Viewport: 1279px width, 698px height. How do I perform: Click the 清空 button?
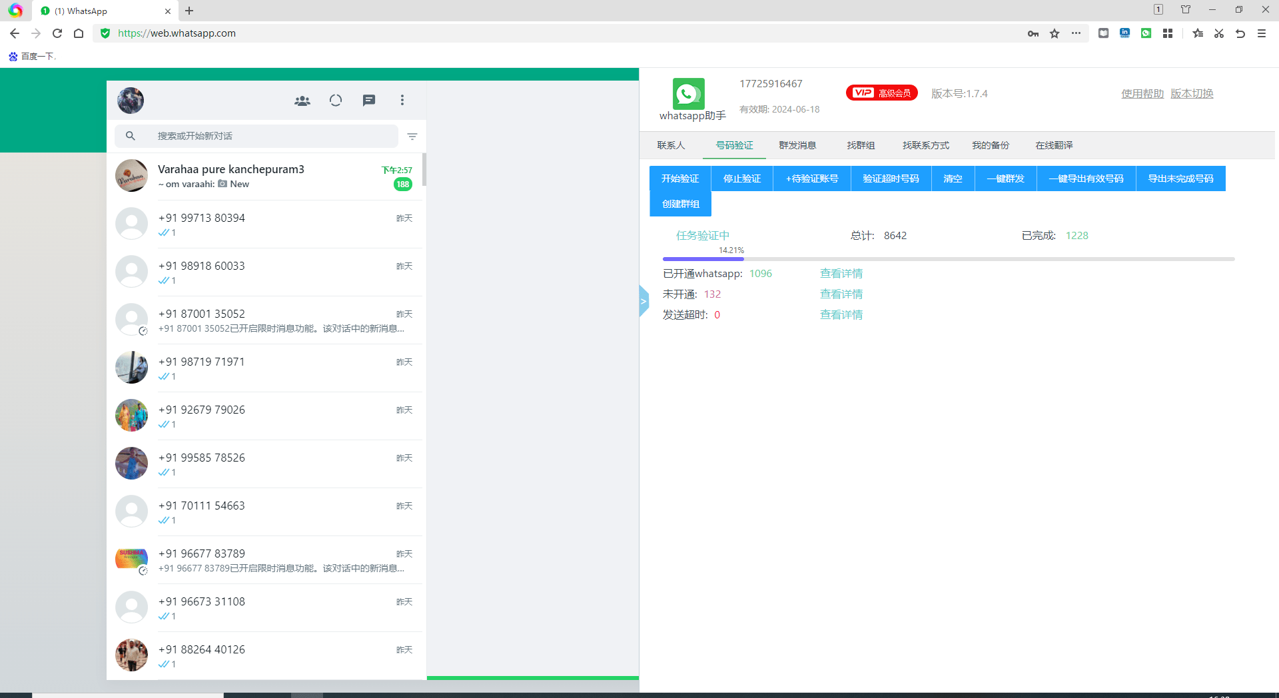(x=953, y=178)
